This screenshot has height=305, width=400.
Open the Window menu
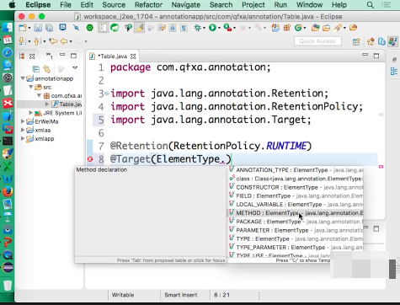309,5
